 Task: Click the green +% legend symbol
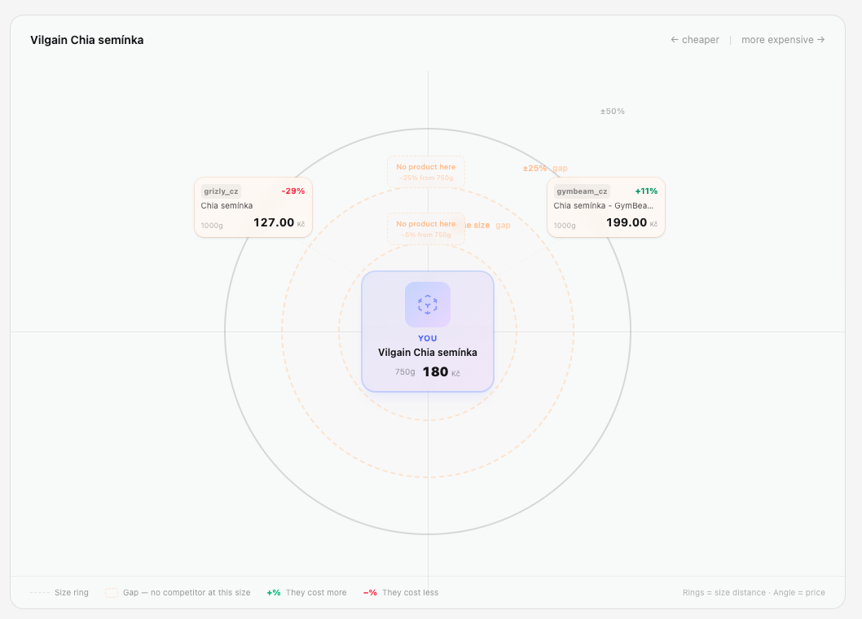[x=273, y=593]
